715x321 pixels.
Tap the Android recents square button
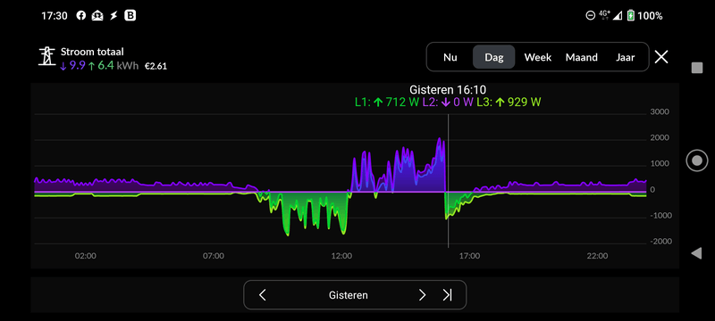(697, 68)
